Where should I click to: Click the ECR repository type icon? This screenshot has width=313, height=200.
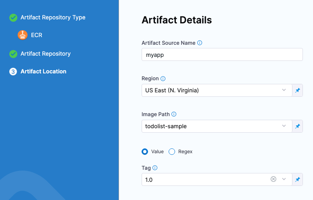tap(23, 35)
